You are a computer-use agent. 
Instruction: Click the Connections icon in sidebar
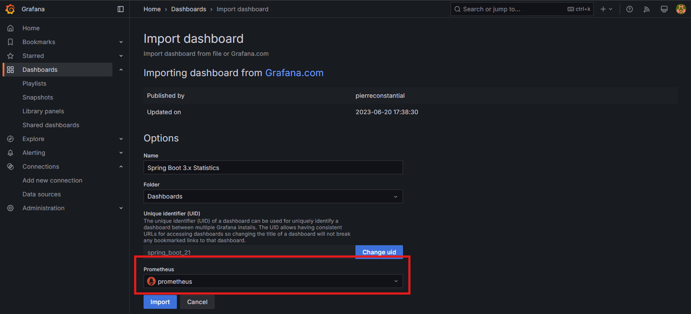(x=10, y=167)
